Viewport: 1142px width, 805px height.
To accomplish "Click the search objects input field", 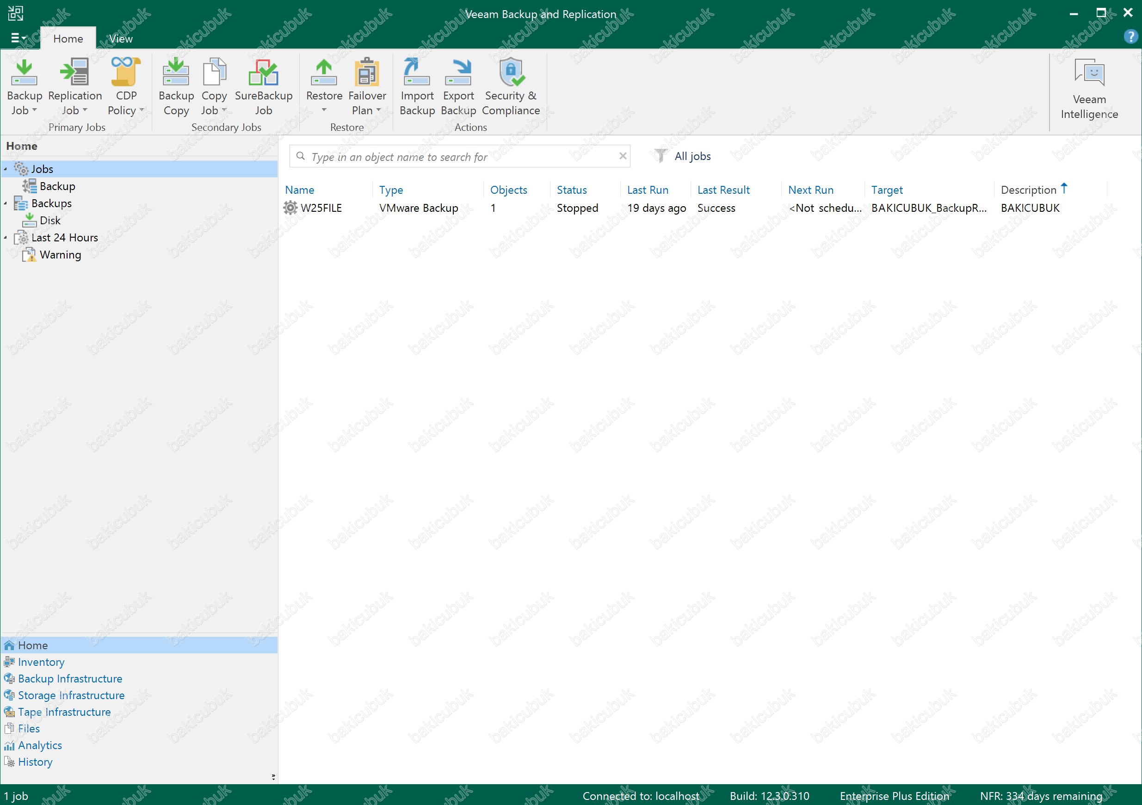I will (x=460, y=156).
